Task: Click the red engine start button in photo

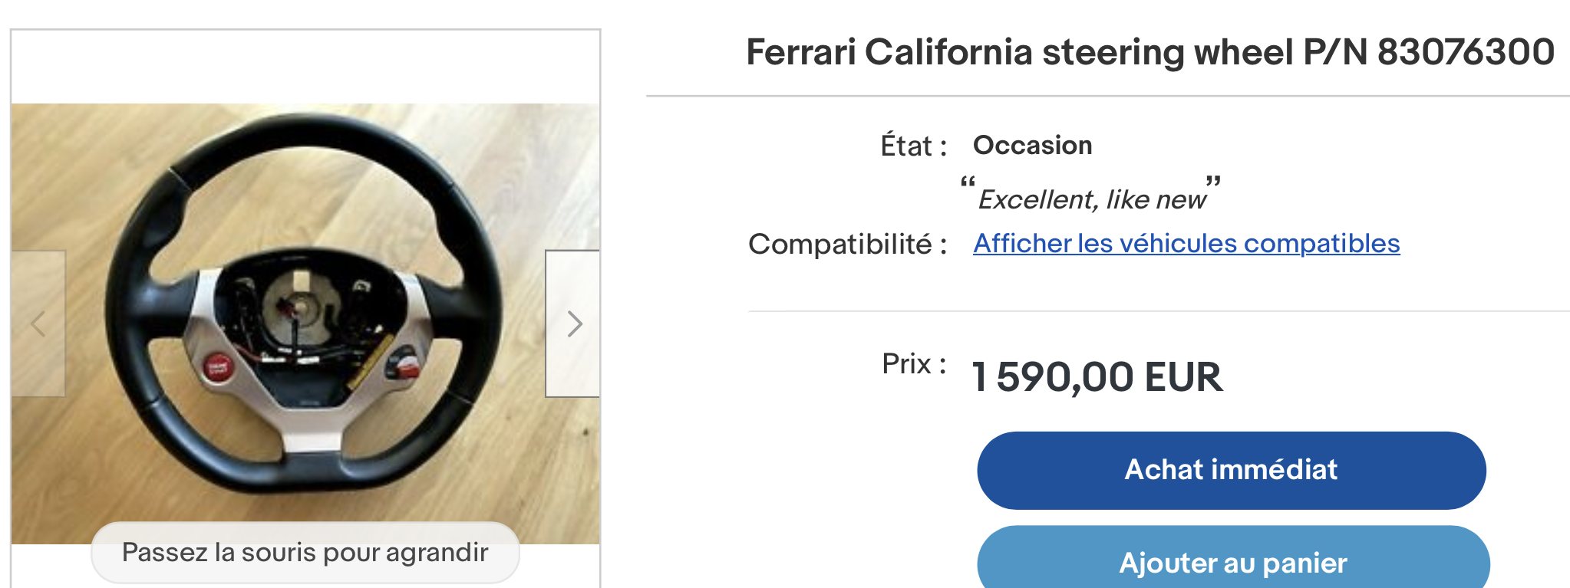Action: click(x=217, y=367)
